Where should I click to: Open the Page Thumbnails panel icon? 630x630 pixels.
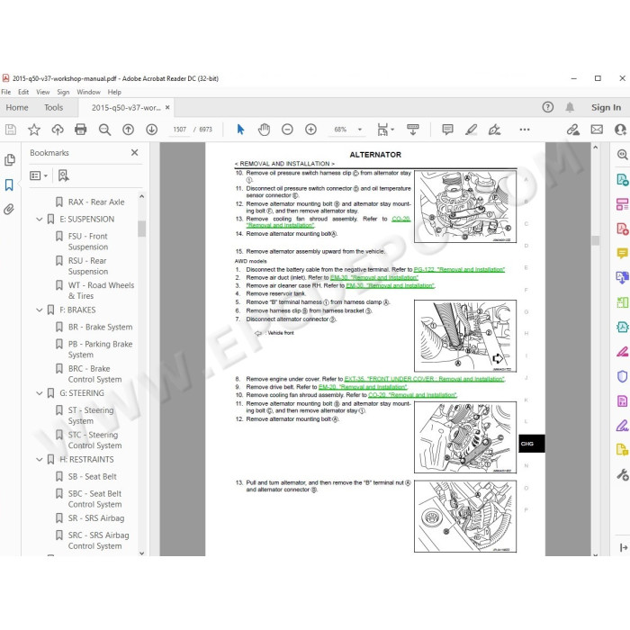(x=10, y=160)
